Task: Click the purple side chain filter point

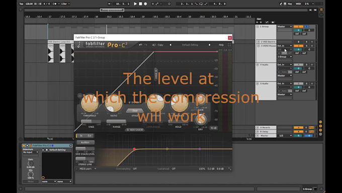Action: click(199, 149)
